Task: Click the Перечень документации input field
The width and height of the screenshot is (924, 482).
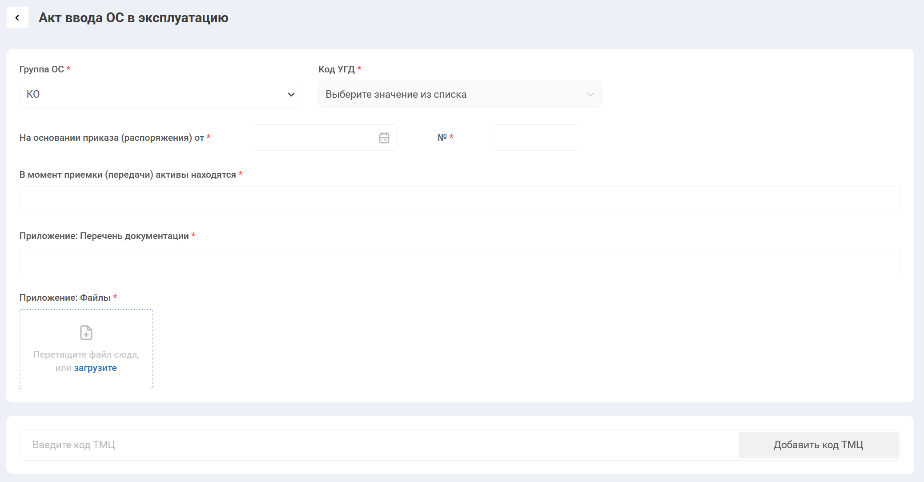Action: (x=460, y=261)
